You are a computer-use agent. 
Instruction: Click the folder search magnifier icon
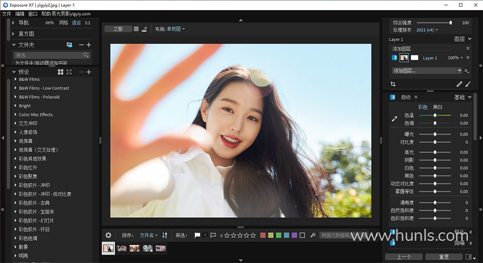coord(86,55)
